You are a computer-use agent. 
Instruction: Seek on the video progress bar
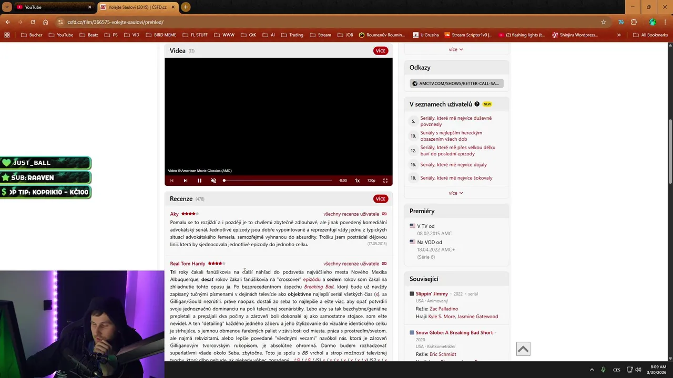[278, 181]
